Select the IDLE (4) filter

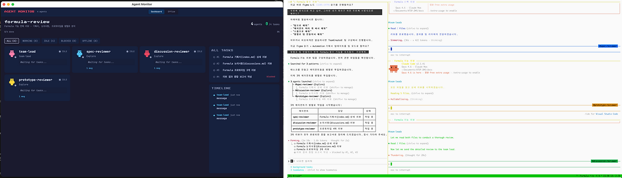49,41
